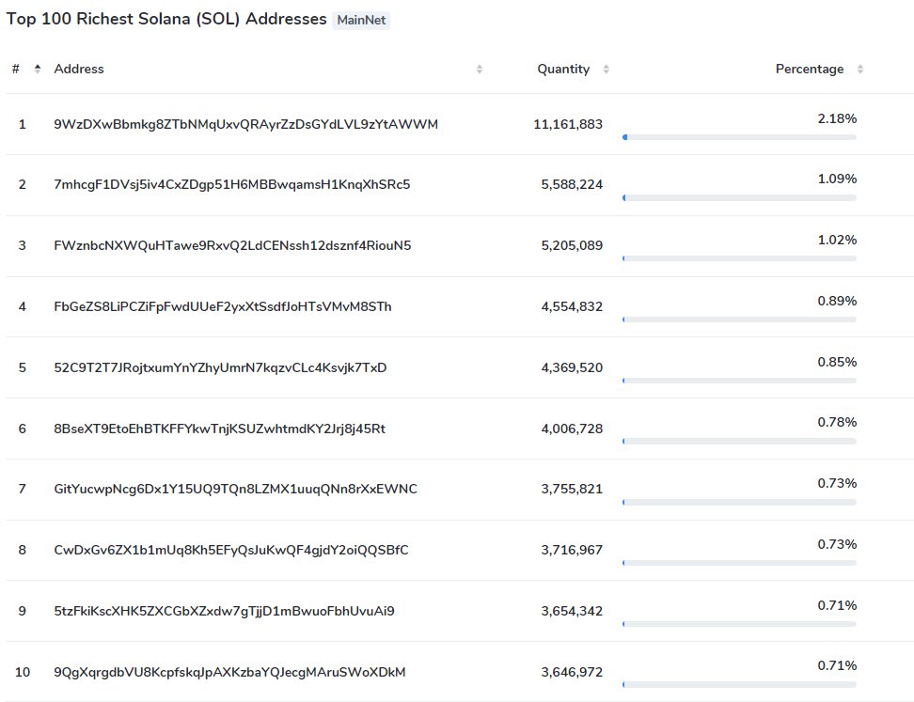Click the 0.85% progress bar

(x=740, y=381)
